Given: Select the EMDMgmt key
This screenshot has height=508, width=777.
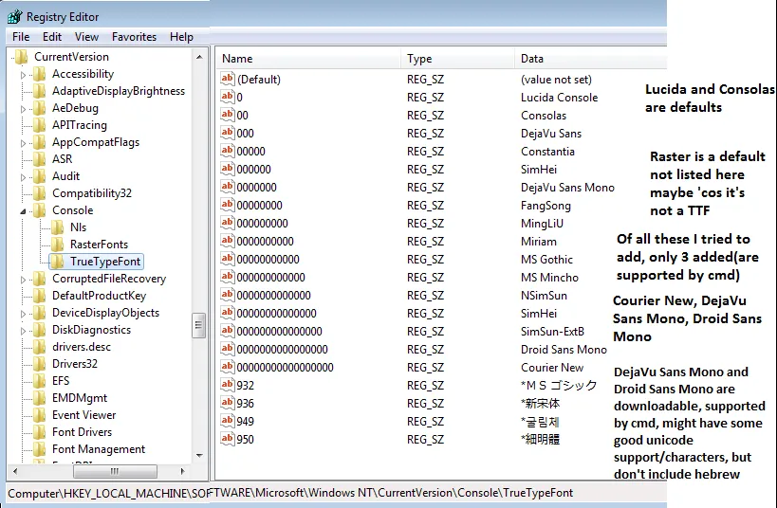Looking at the screenshot, I should pyautogui.click(x=80, y=398).
